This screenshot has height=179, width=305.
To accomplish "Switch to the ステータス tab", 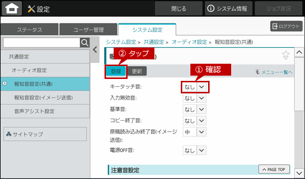I will coord(29,30).
